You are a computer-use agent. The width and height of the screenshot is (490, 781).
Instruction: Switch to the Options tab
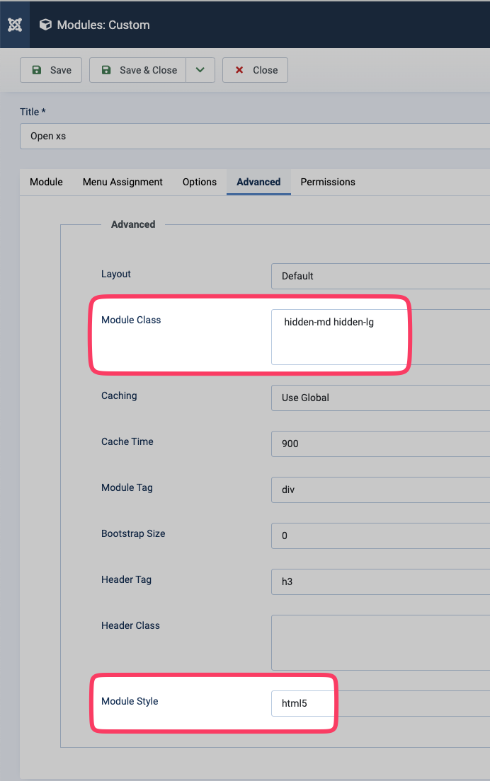pos(200,182)
